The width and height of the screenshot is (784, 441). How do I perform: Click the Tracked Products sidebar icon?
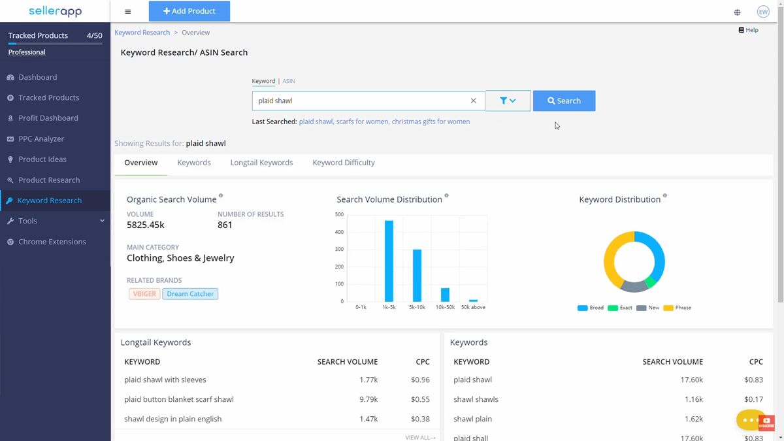tap(10, 98)
